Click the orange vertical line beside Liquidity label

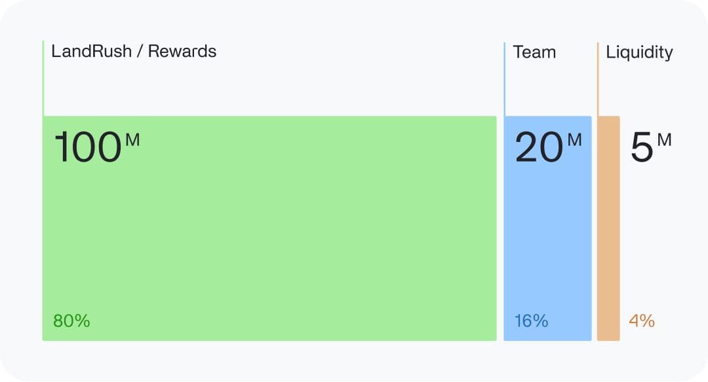[598, 78]
